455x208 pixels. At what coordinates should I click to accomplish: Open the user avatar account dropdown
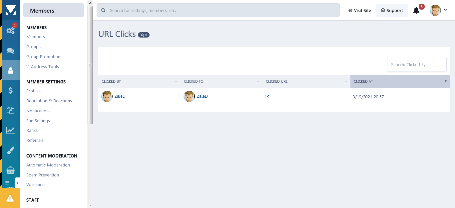(x=438, y=10)
